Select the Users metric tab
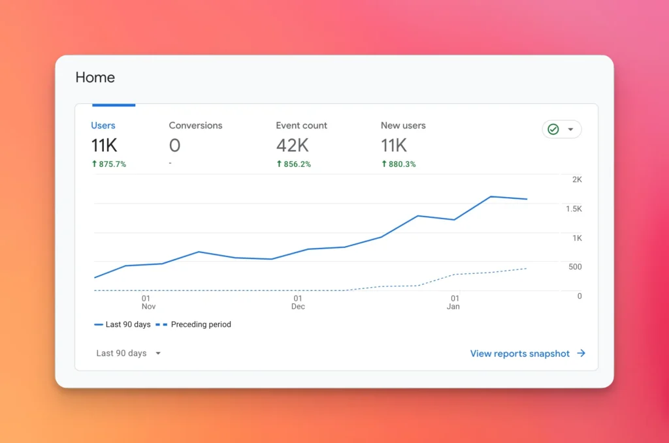The height and width of the screenshot is (443, 669). pos(103,125)
